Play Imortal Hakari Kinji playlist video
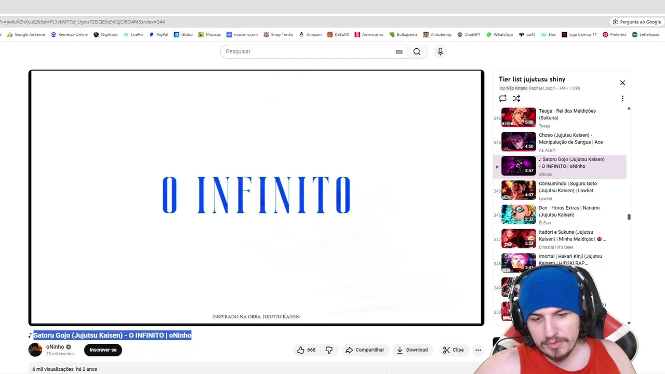Image resolution: width=665 pixels, height=374 pixels. coord(560,262)
